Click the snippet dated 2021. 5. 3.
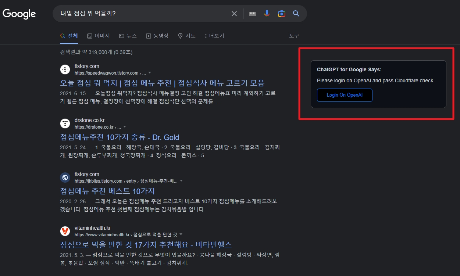460x276 pixels. [x=170, y=259]
